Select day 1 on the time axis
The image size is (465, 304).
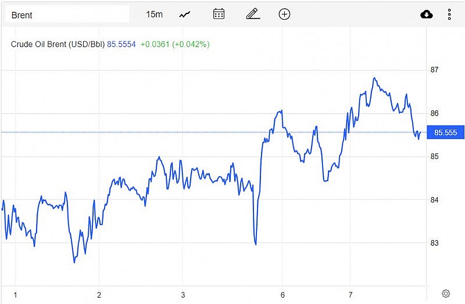click(x=15, y=295)
